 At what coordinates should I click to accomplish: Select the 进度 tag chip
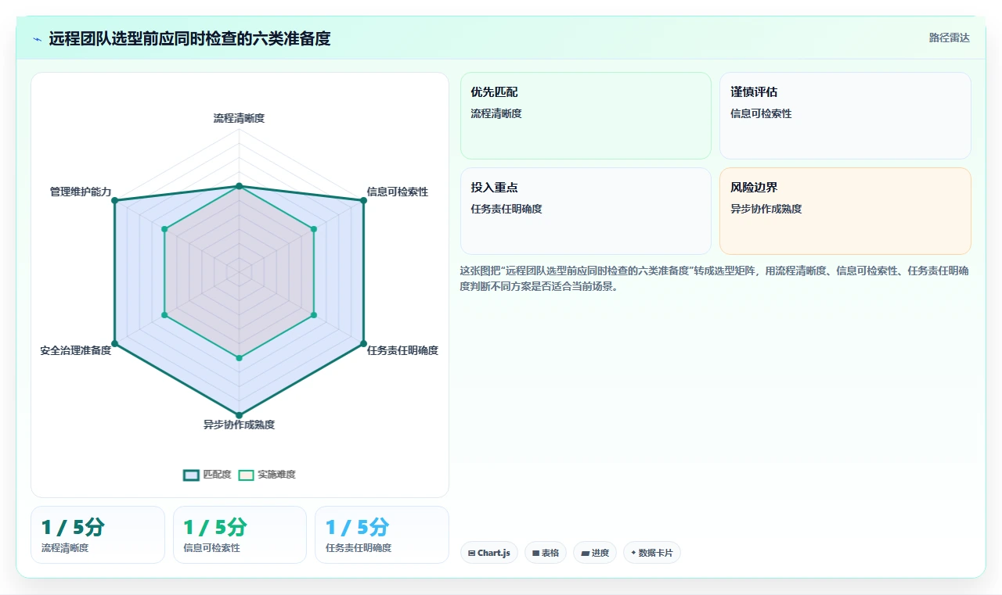595,553
